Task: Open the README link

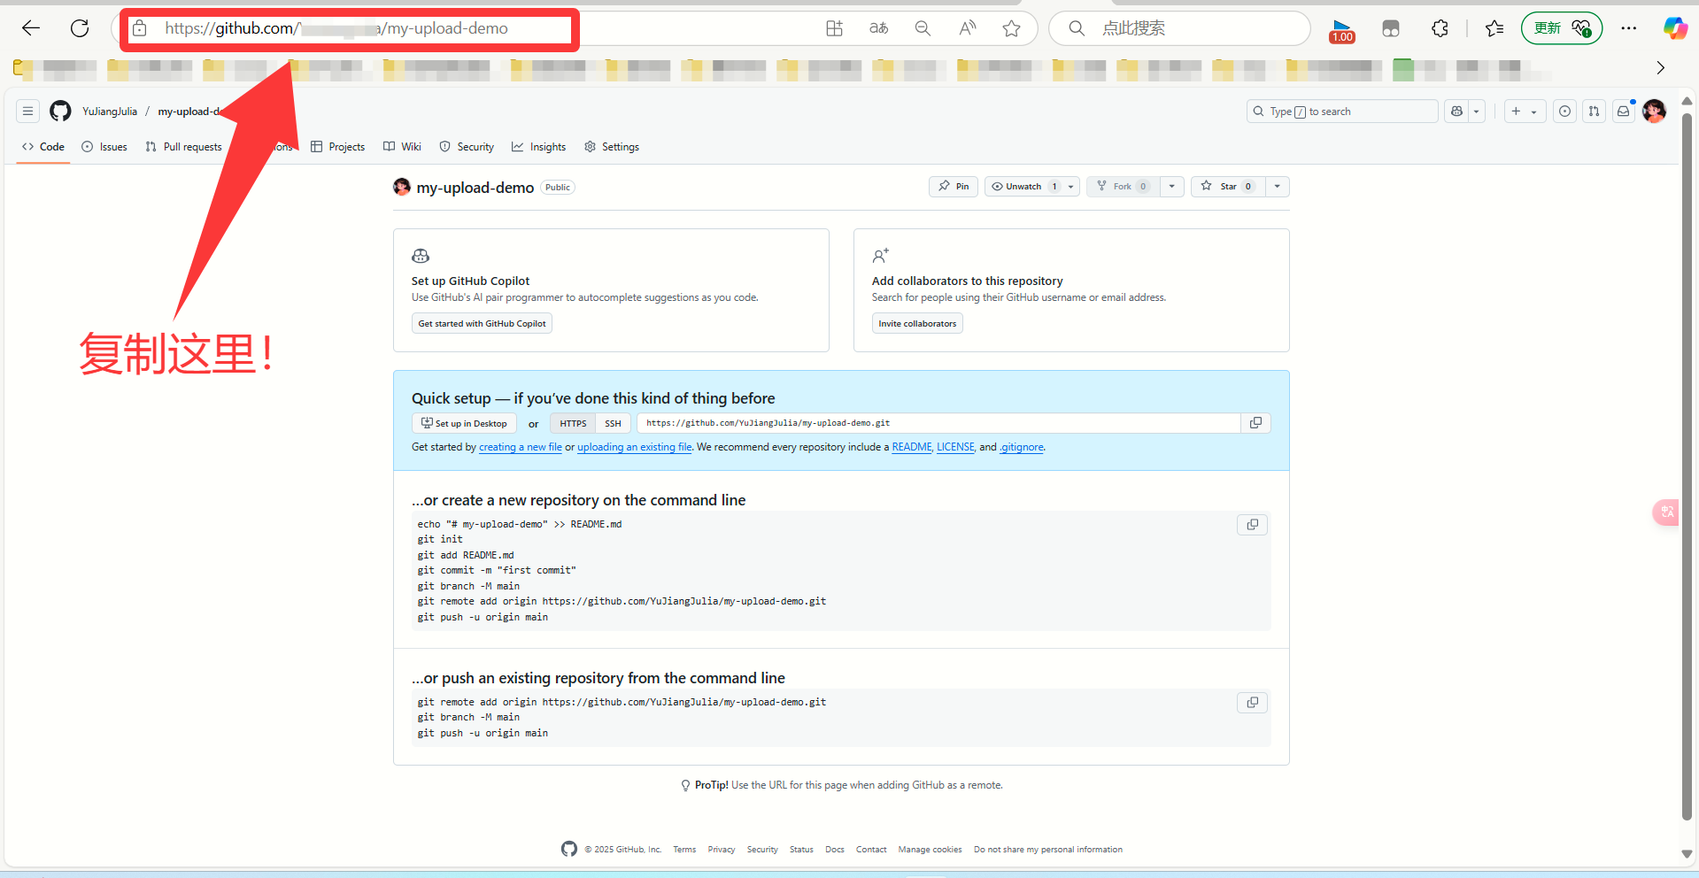Action: (912, 447)
